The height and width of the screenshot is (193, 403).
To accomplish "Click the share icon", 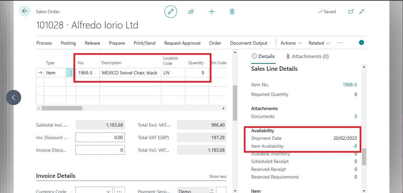I will point(191,12).
